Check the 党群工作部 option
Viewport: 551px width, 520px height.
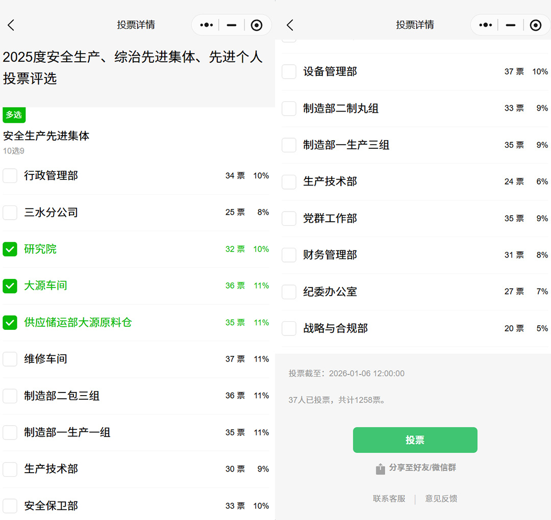pyautogui.click(x=289, y=219)
